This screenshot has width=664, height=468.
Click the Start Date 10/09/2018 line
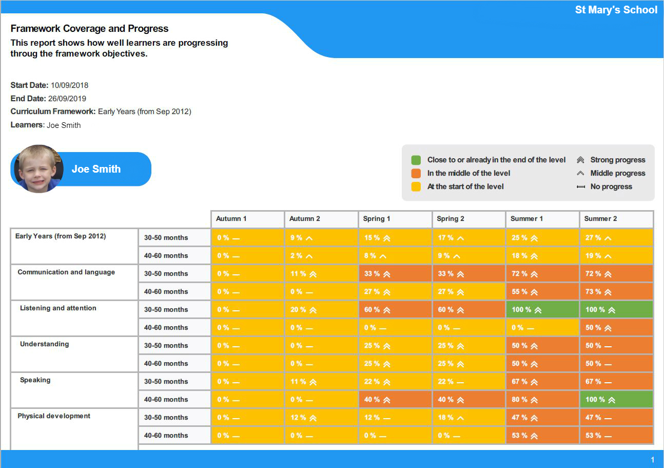point(49,85)
